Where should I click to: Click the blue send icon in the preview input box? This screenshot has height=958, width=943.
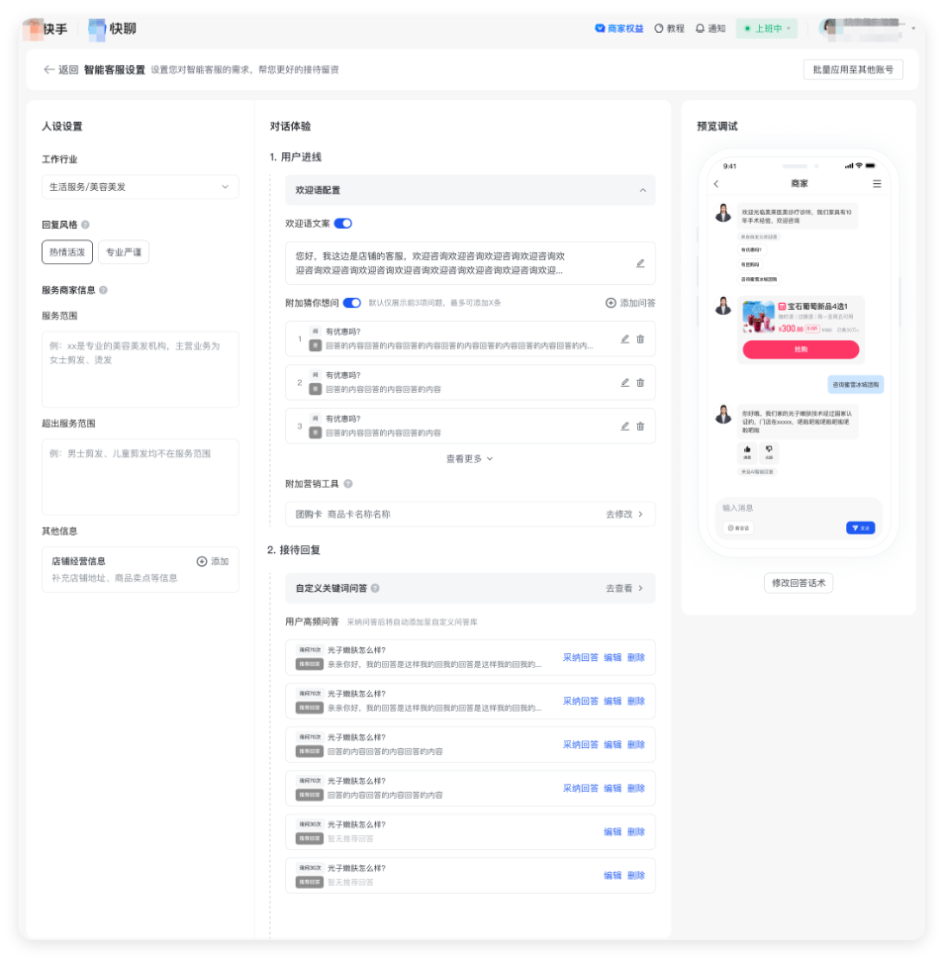pyautogui.click(x=860, y=527)
